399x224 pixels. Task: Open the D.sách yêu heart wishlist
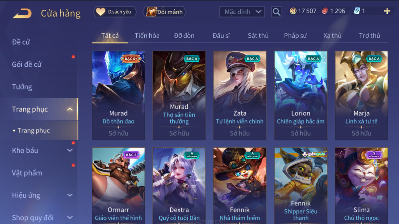tap(115, 12)
